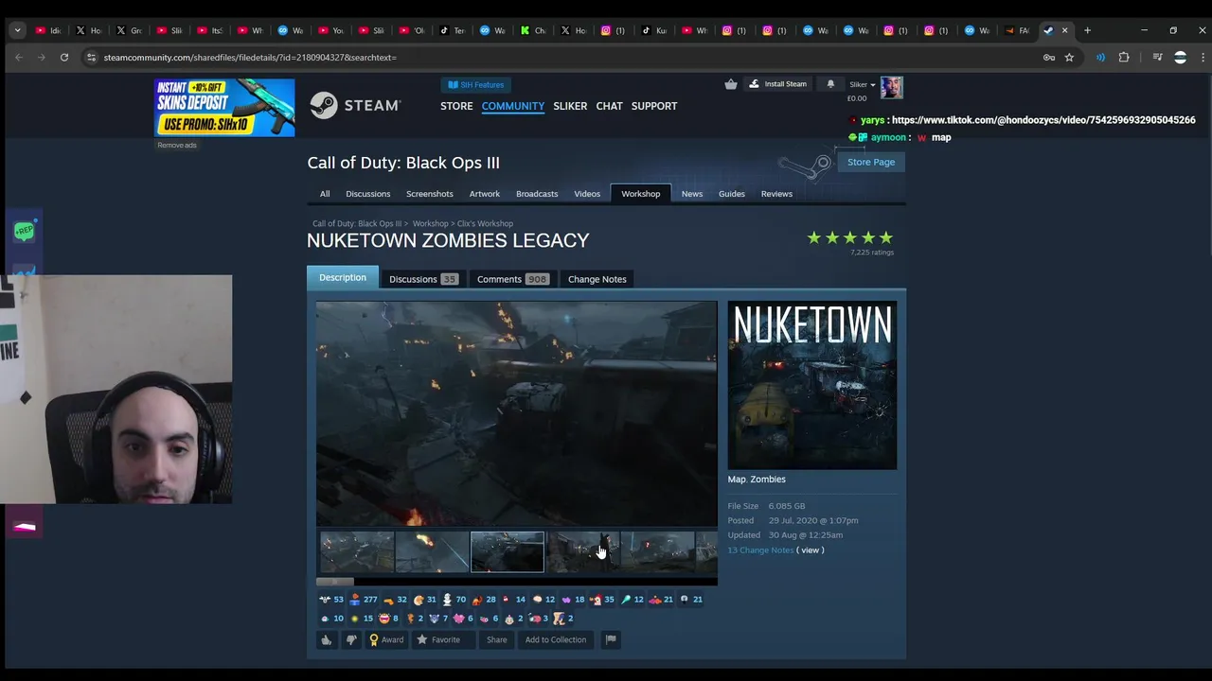Image resolution: width=1212 pixels, height=681 pixels.
Task: Click the thumbs down rate button
Action: [x=351, y=640]
